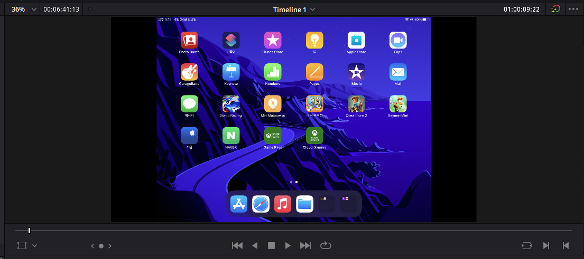
Task: Click the Match Frame icon
Action: point(526,246)
